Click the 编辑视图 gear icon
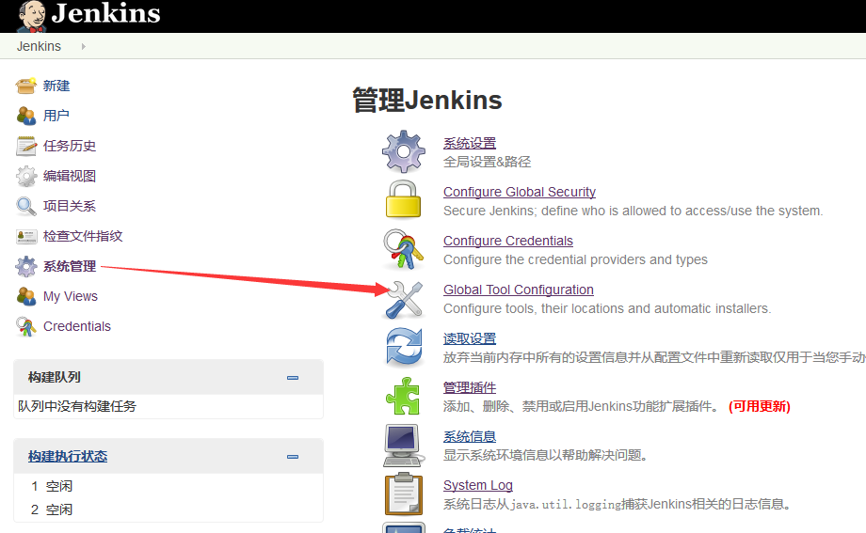The height and width of the screenshot is (533, 866). [26, 176]
